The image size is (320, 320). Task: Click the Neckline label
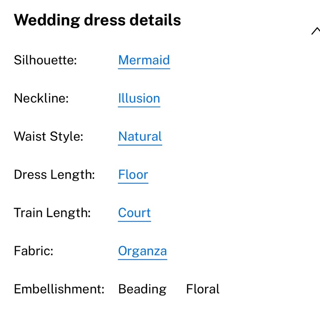coord(41,98)
